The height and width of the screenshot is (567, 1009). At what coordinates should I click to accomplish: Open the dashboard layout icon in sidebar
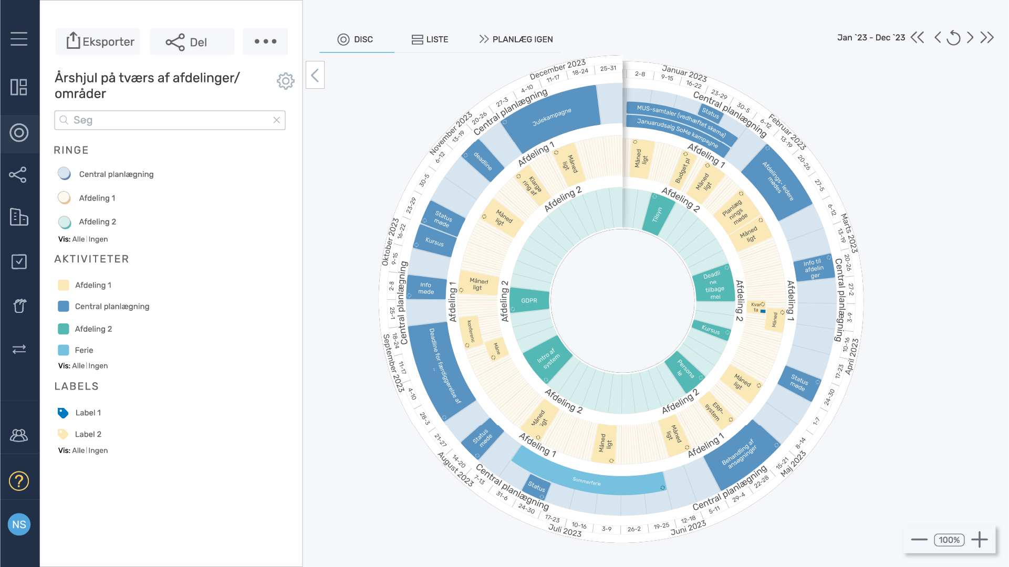tap(19, 87)
